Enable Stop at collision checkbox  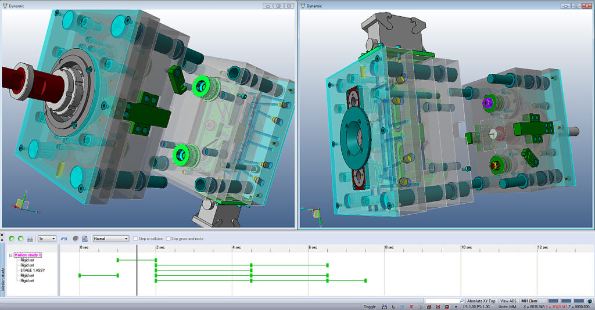click(135, 239)
